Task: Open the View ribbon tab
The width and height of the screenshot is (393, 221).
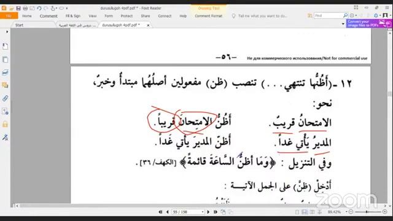Action: coord(93,16)
